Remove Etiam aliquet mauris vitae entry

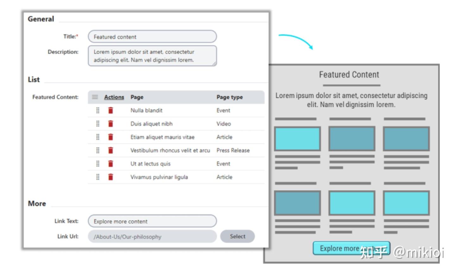111,137
